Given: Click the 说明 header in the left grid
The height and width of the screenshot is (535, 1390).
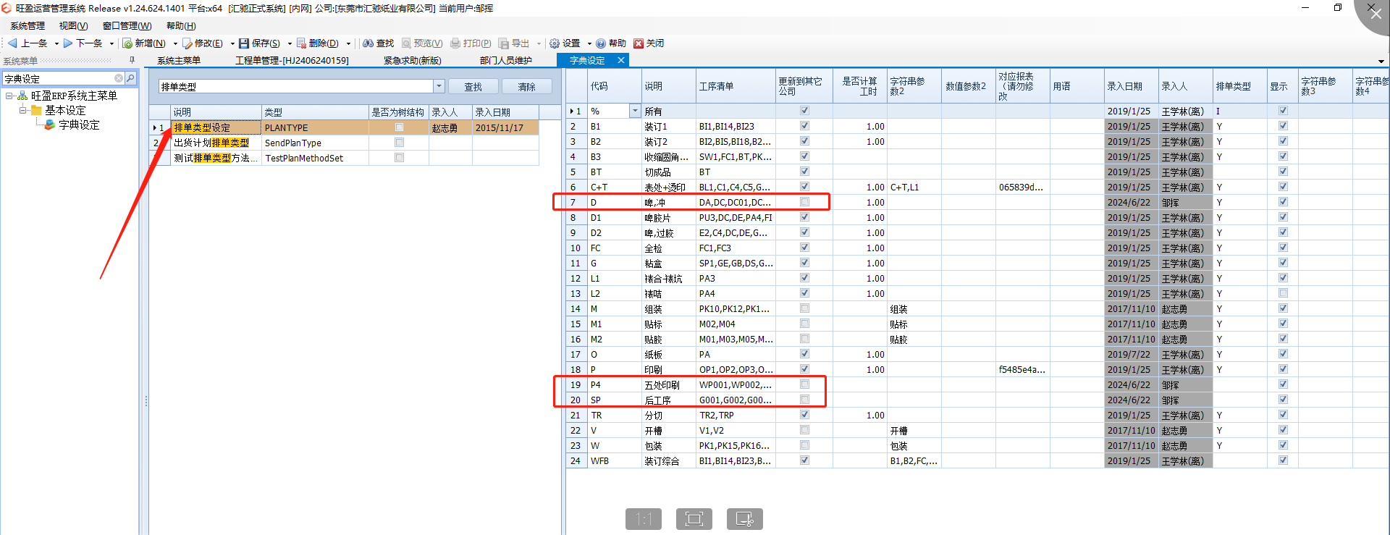Looking at the screenshot, I should pyautogui.click(x=216, y=112).
